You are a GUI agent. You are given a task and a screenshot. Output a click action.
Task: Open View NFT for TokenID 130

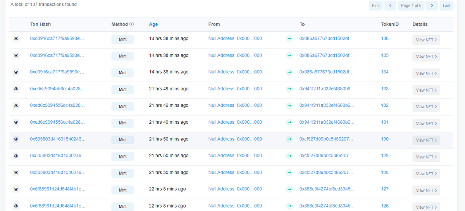pos(426,140)
